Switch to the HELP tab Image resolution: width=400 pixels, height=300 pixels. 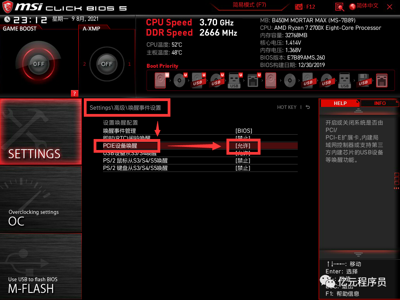pyautogui.click(x=340, y=103)
